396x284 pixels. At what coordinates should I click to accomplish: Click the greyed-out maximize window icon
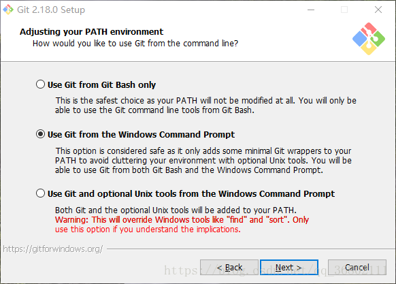tap(344, 10)
